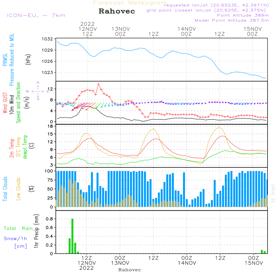Image resolution: width=279 pixels, height=279 pixels.
Task: Click the '(%)' cloud unit label
Action: pos(31,189)
